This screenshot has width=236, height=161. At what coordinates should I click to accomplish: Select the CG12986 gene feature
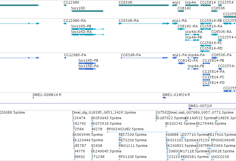tap(65, 5)
